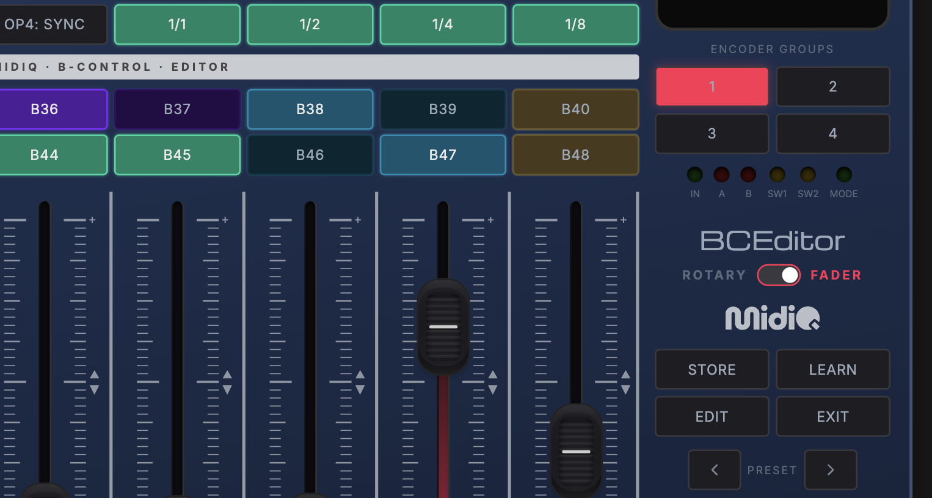Nudge the B45 fader up with its up triangle
932x498 pixels.
(x=227, y=375)
